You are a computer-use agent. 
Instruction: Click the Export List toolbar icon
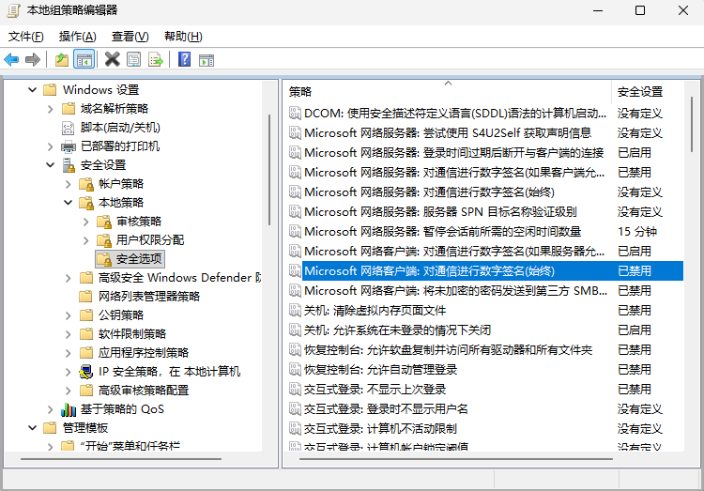pos(155,60)
